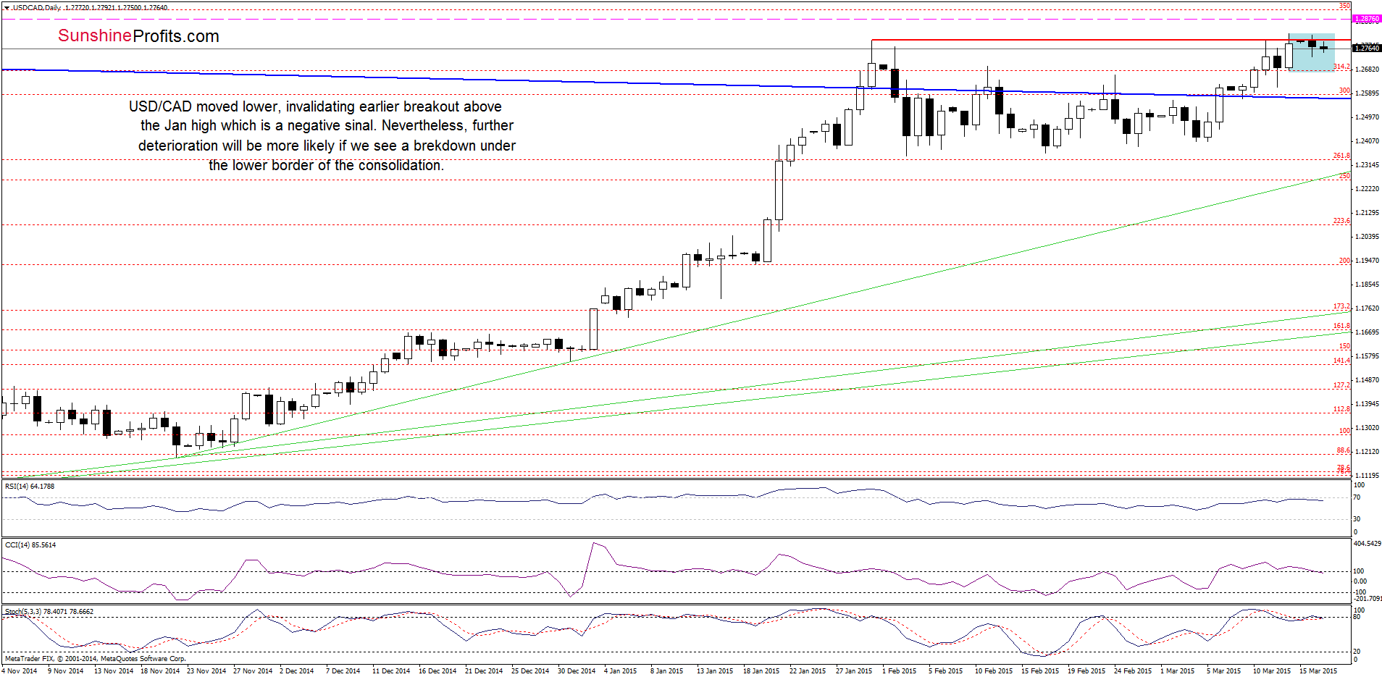Click the 16 Dec 2014 date label

[437, 670]
